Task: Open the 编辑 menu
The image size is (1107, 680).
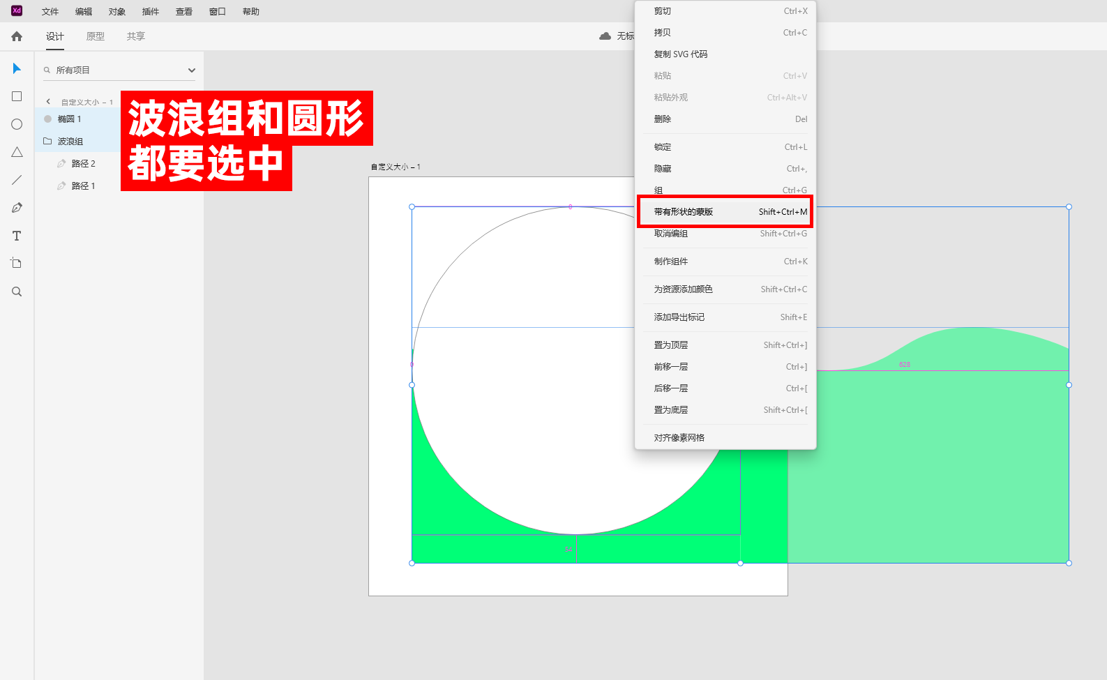Action: [84, 11]
